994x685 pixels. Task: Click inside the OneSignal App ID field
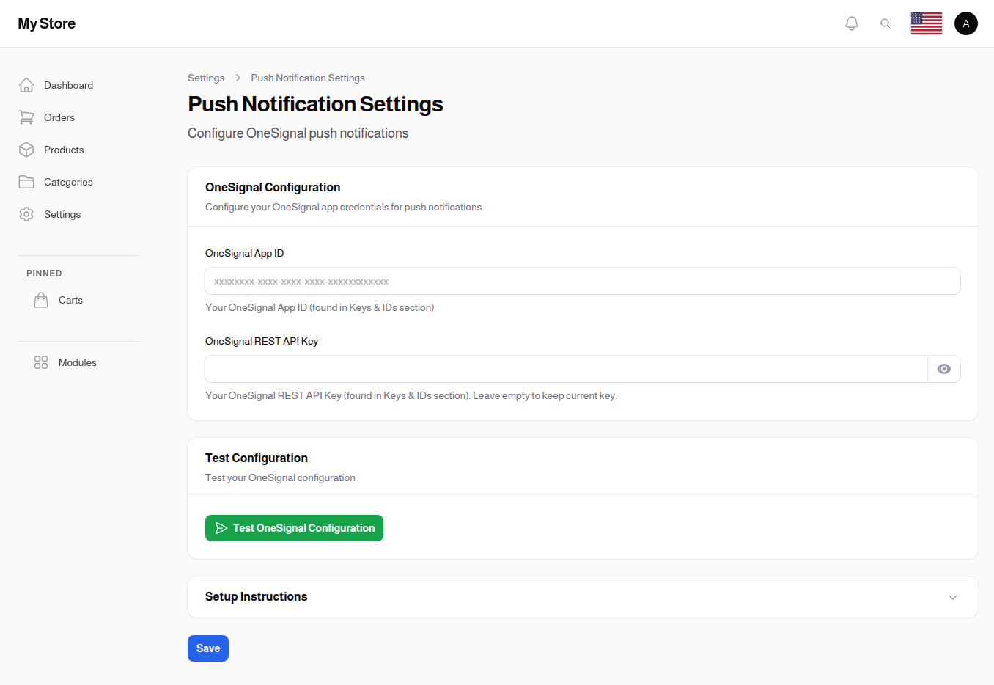(582, 281)
